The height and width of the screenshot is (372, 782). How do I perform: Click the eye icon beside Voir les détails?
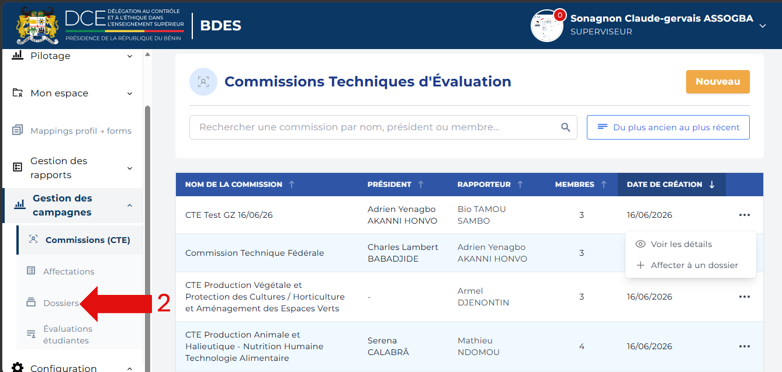tap(640, 244)
